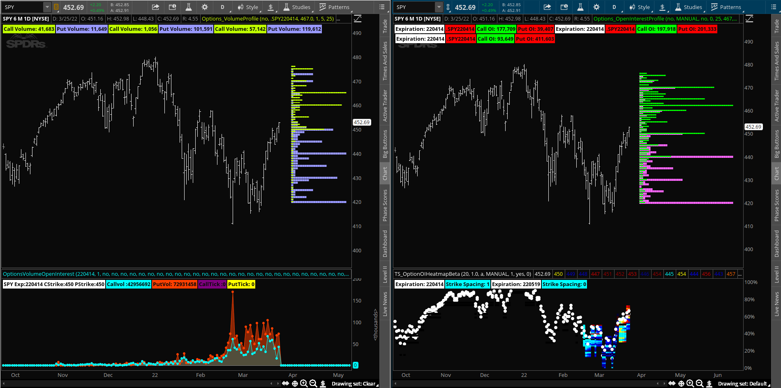
Task: Toggle the symbol link icon in right chart
Action: click(x=448, y=7)
